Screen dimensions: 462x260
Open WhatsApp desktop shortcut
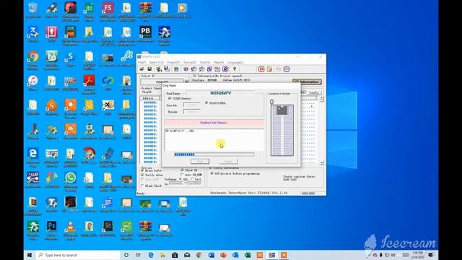point(70,178)
